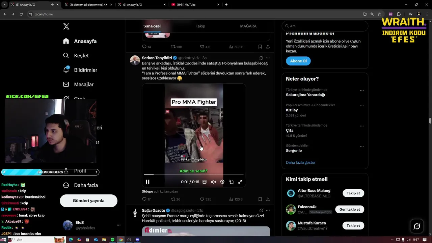Screen dimensions: 432x243
Task: Bookmark Serkan Tanyildizi post
Action: pos(260,199)
